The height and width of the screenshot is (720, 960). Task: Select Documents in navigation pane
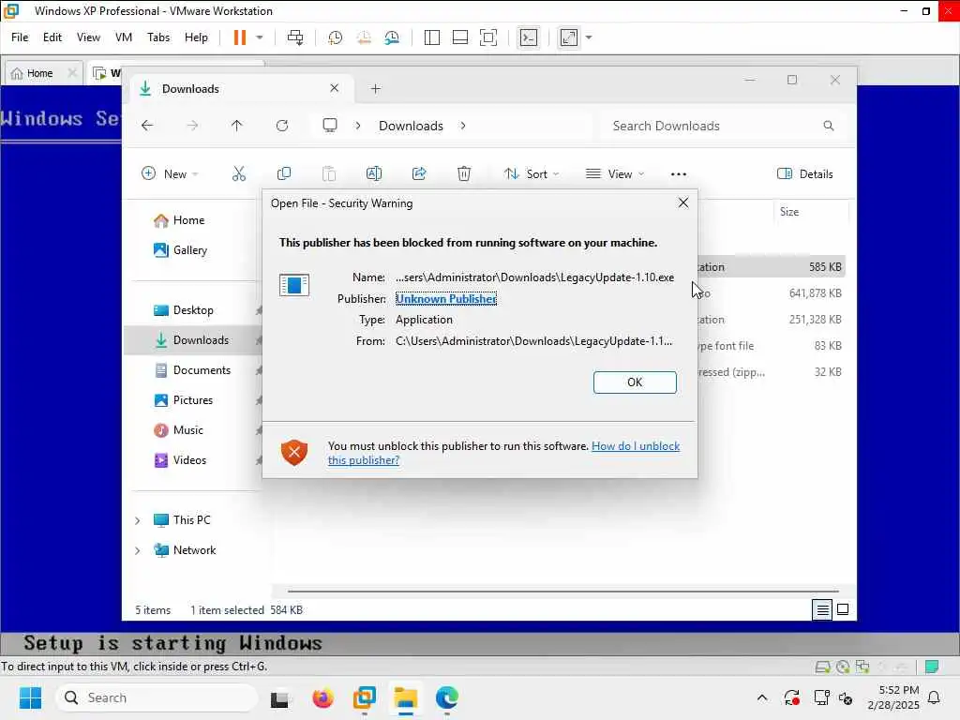click(202, 369)
